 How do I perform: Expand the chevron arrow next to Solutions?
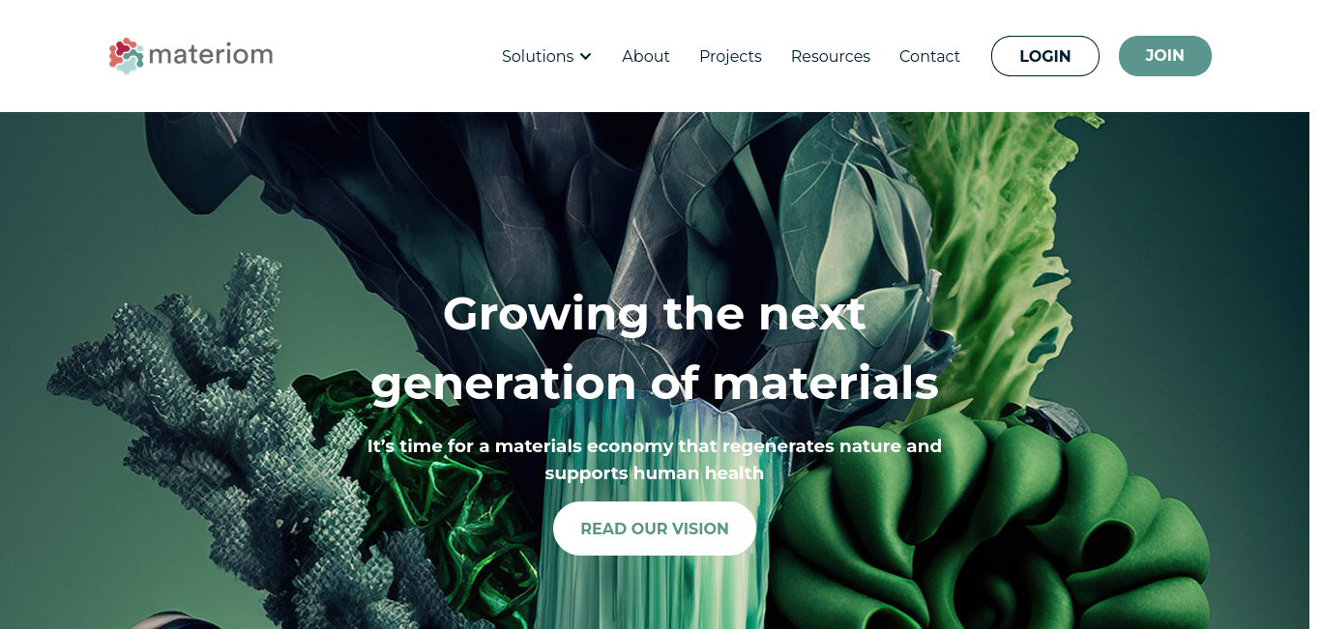point(585,57)
